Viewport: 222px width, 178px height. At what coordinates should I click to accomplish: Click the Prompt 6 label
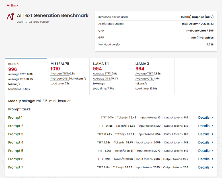pyautogui.click(x=16, y=159)
